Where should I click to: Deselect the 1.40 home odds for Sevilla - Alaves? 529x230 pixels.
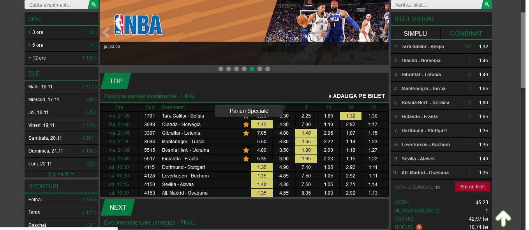point(262,184)
